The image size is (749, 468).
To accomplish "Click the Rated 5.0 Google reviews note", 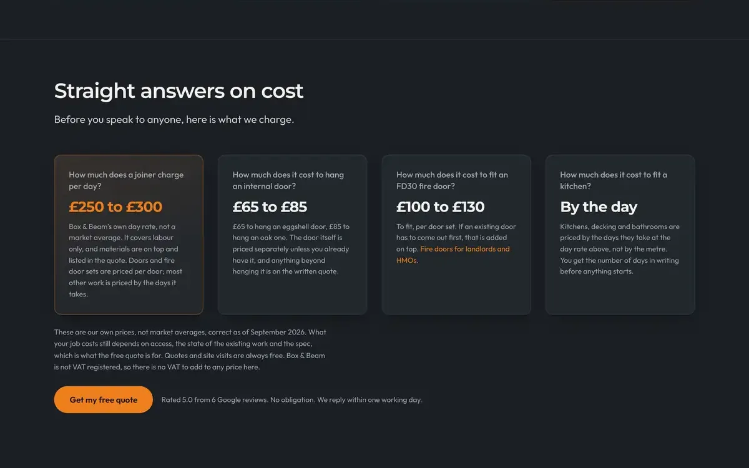I will pyautogui.click(x=291, y=400).
